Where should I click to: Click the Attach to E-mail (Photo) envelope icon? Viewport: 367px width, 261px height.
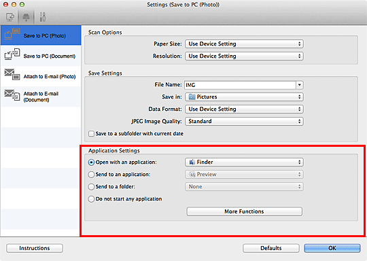(x=12, y=75)
